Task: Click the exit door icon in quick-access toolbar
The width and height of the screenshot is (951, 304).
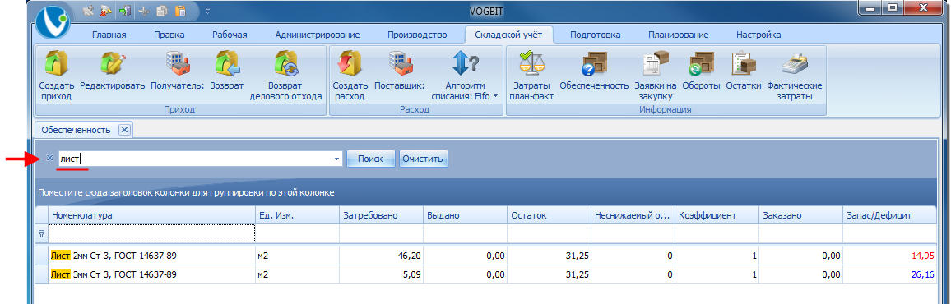Action: pos(125,11)
